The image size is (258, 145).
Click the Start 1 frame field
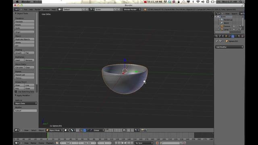pyautogui.click(x=69, y=143)
